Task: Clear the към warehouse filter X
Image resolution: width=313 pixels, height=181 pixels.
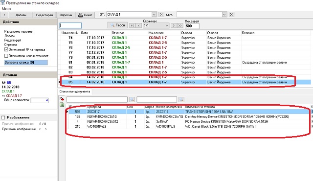Action: click(231, 14)
